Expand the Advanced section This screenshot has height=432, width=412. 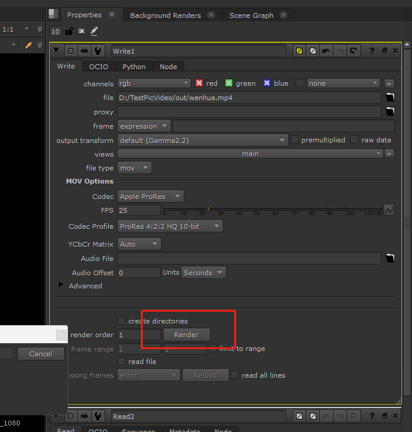[61, 285]
